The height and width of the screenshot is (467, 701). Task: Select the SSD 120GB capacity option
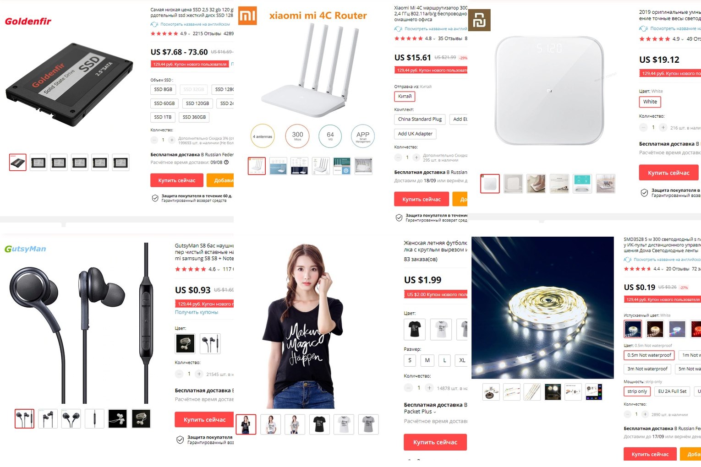(197, 103)
